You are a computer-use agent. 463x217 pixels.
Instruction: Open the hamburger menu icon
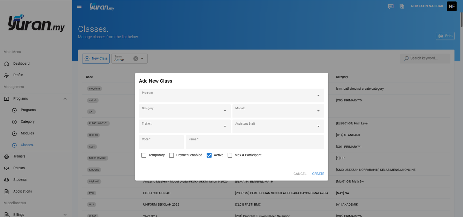tap(79, 6)
